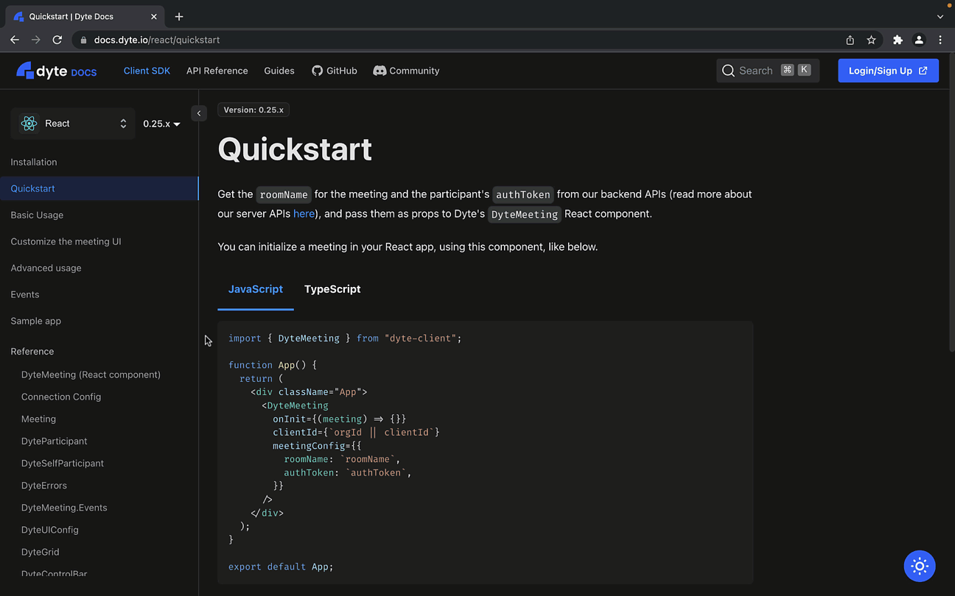Click the ⌘ K shortcut hint in search

pos(796,70)
